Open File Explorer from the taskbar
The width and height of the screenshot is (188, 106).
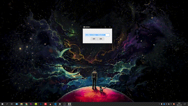point(21,104)
